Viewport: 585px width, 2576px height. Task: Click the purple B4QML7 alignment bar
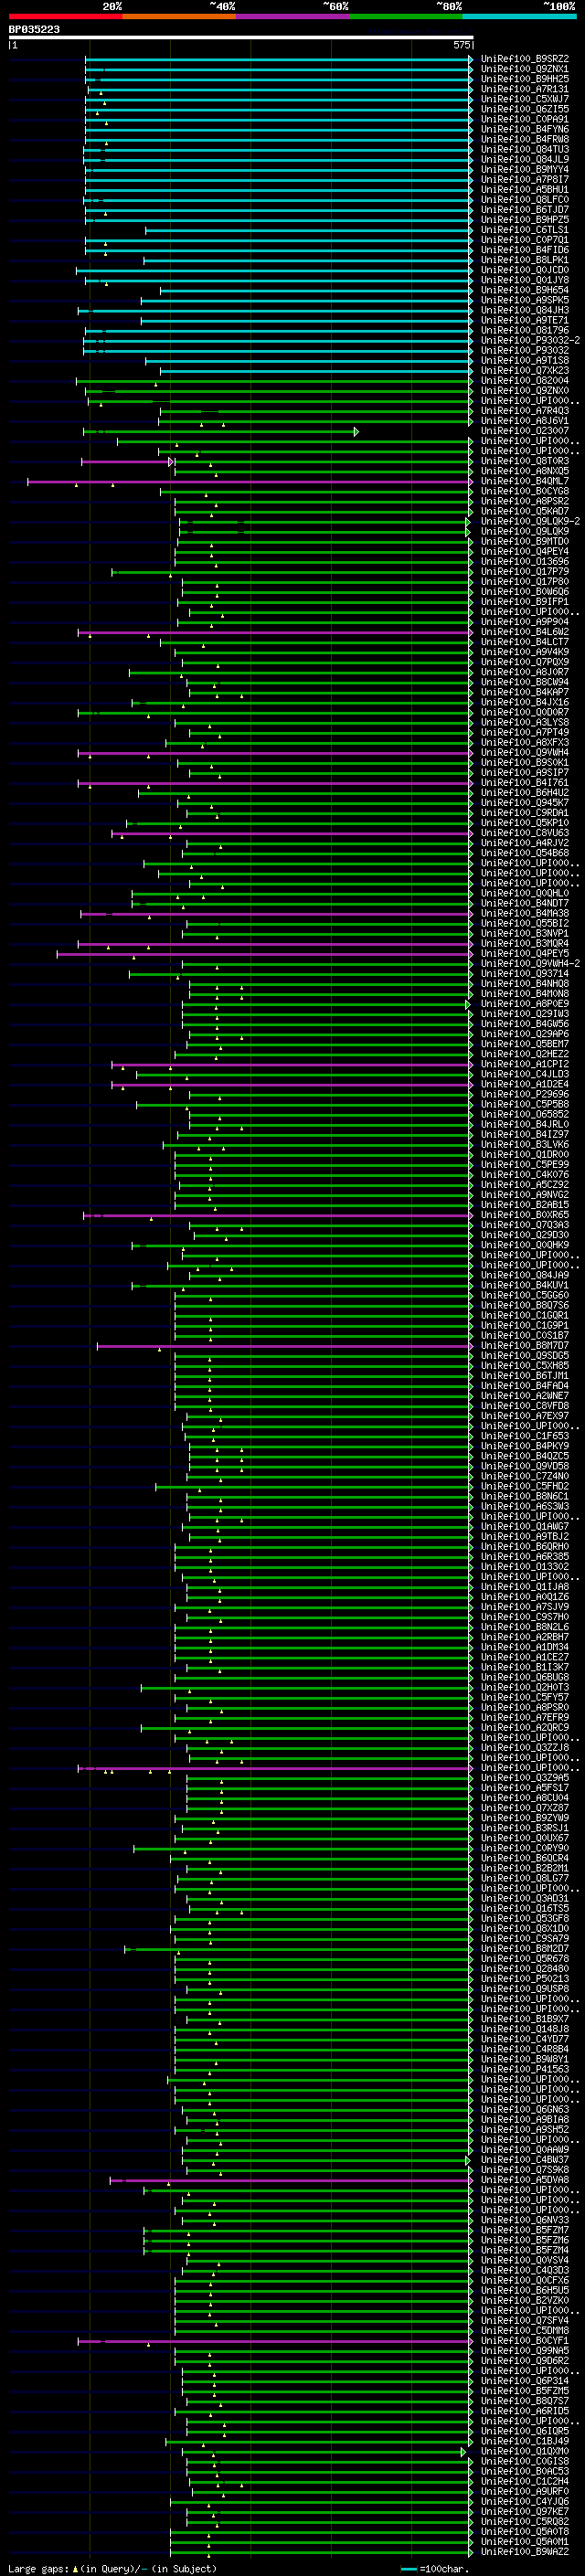click(249, 481)
